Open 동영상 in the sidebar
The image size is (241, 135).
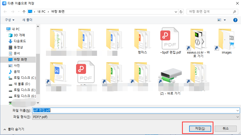pos(16,47)
